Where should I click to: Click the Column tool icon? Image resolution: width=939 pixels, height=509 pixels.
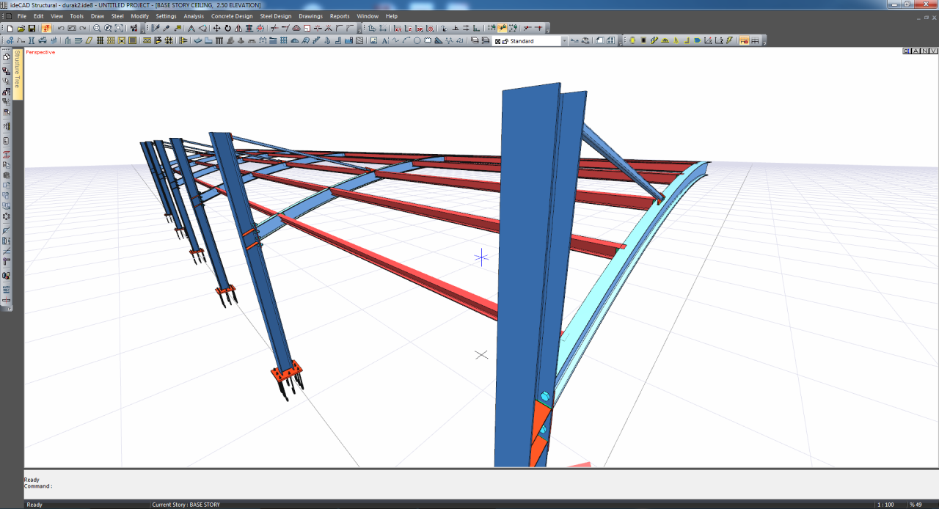pyautogui.click(x=32, y=40)
